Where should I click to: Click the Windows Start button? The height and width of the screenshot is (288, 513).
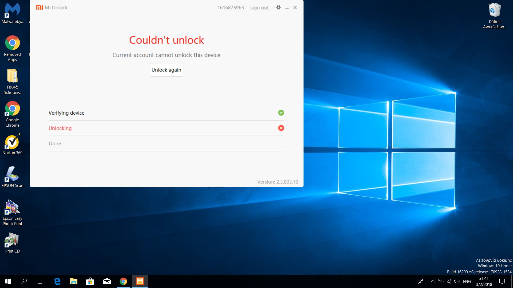8,281
